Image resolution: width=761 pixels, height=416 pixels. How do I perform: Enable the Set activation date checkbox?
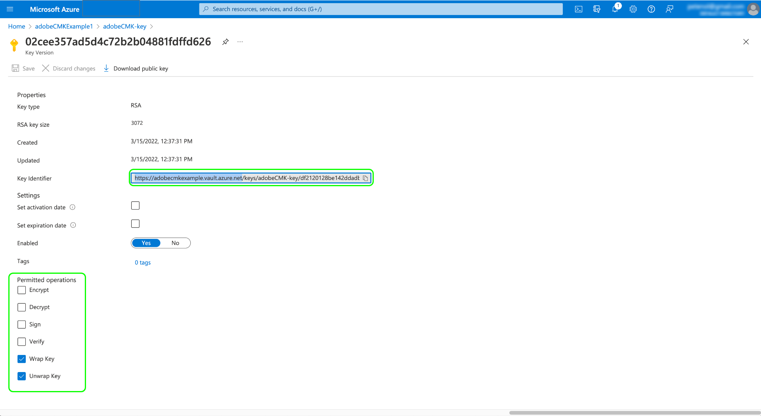point(135,206)
